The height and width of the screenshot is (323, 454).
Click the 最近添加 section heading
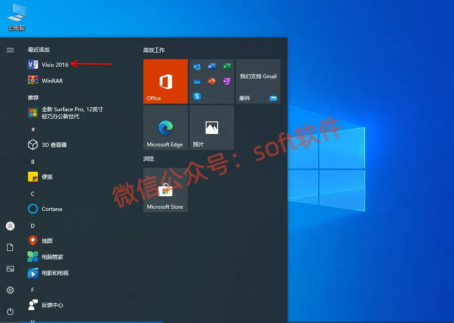click(x=39, y=49)
